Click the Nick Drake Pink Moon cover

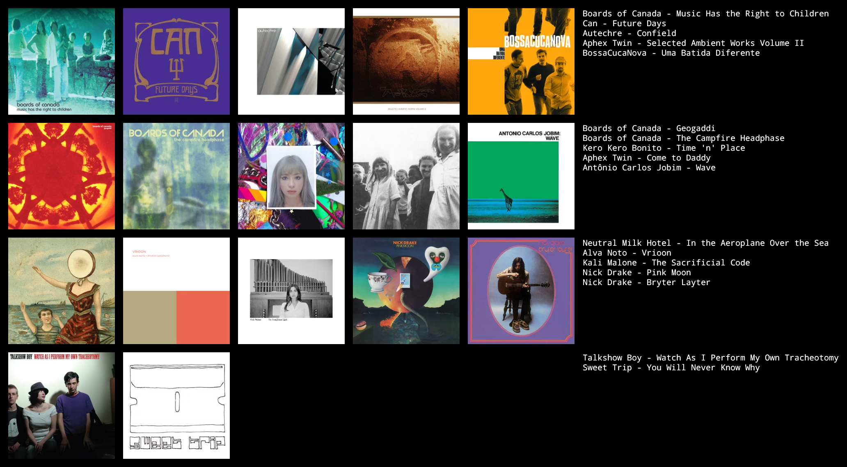[x=406, y=291]
